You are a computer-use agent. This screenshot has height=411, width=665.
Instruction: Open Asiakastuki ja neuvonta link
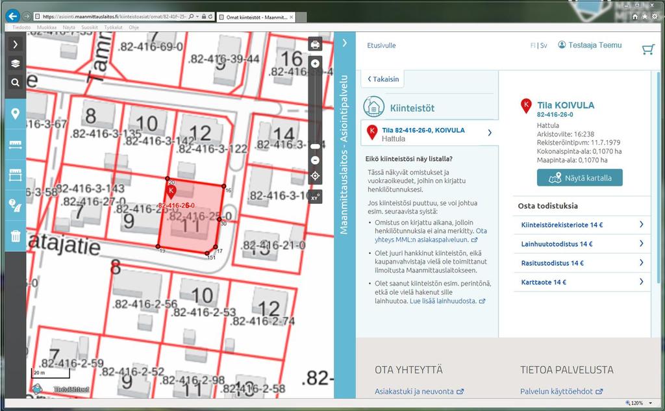pos(419,392)
